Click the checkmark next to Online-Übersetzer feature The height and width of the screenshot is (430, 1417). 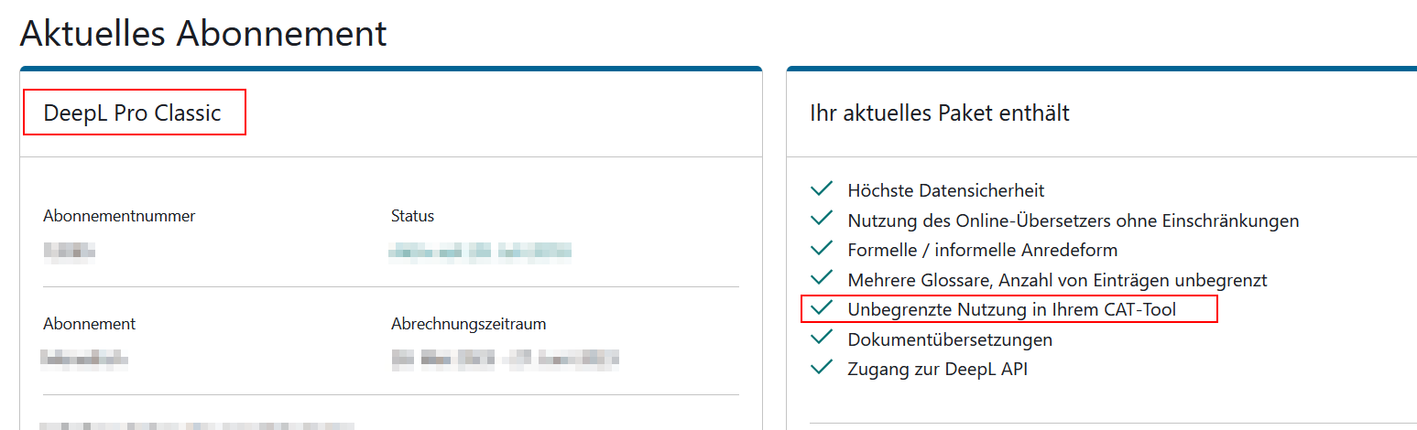pos(822,220)
